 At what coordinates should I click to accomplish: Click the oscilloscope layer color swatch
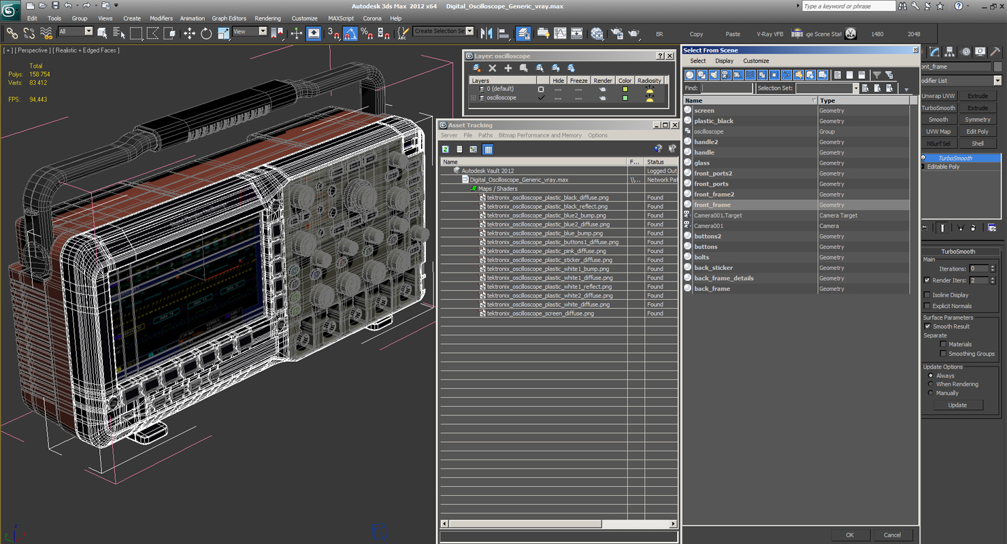pyautogui.click(x=625, y=98)
